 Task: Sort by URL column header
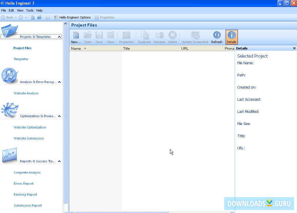[x=201, y=49]
